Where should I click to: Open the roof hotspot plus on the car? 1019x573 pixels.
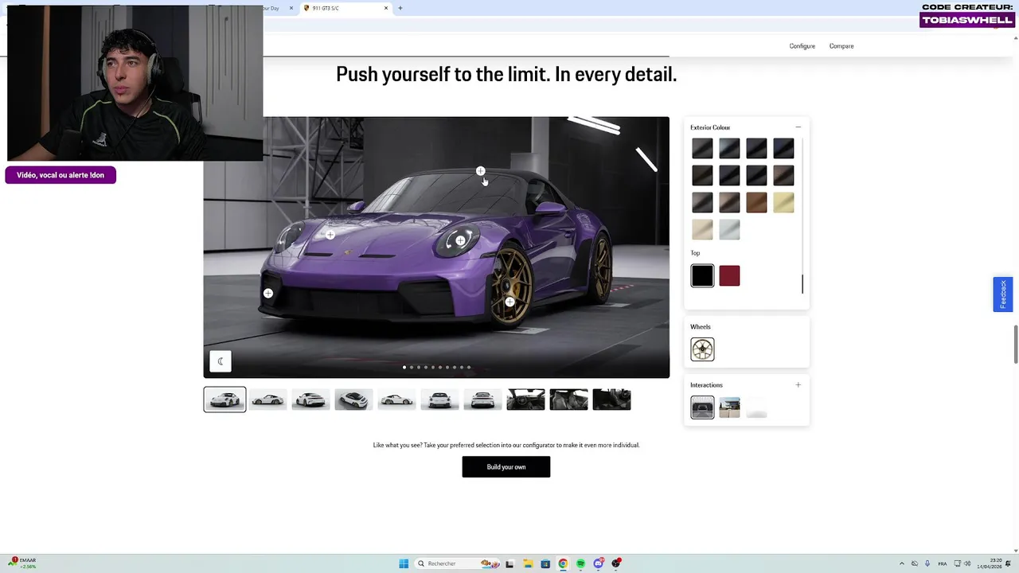click(480, 171)
